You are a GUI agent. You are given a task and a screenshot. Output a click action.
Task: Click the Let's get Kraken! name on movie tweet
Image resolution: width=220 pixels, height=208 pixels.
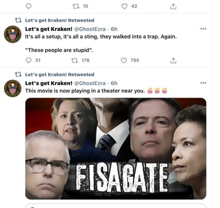tap(49, 83)
